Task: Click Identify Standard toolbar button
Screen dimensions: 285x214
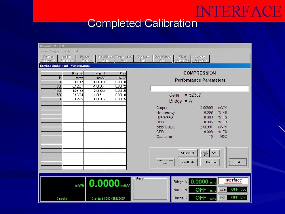Action: [x=67, y=59]
